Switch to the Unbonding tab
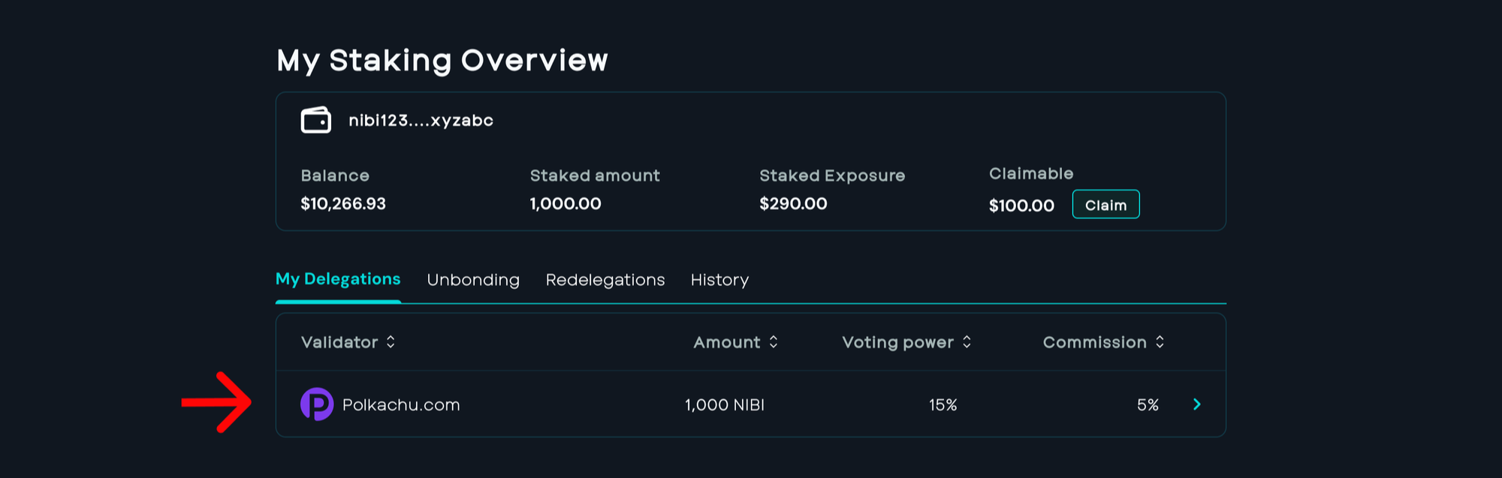This screenshot has height=478, width=1502. [x=473, y=279]
